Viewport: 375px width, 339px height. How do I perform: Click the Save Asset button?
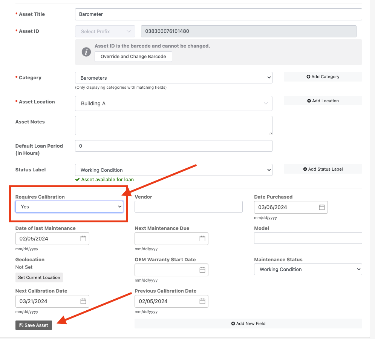[x=34, y=325]
